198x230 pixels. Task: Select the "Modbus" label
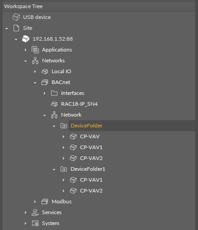61,202
